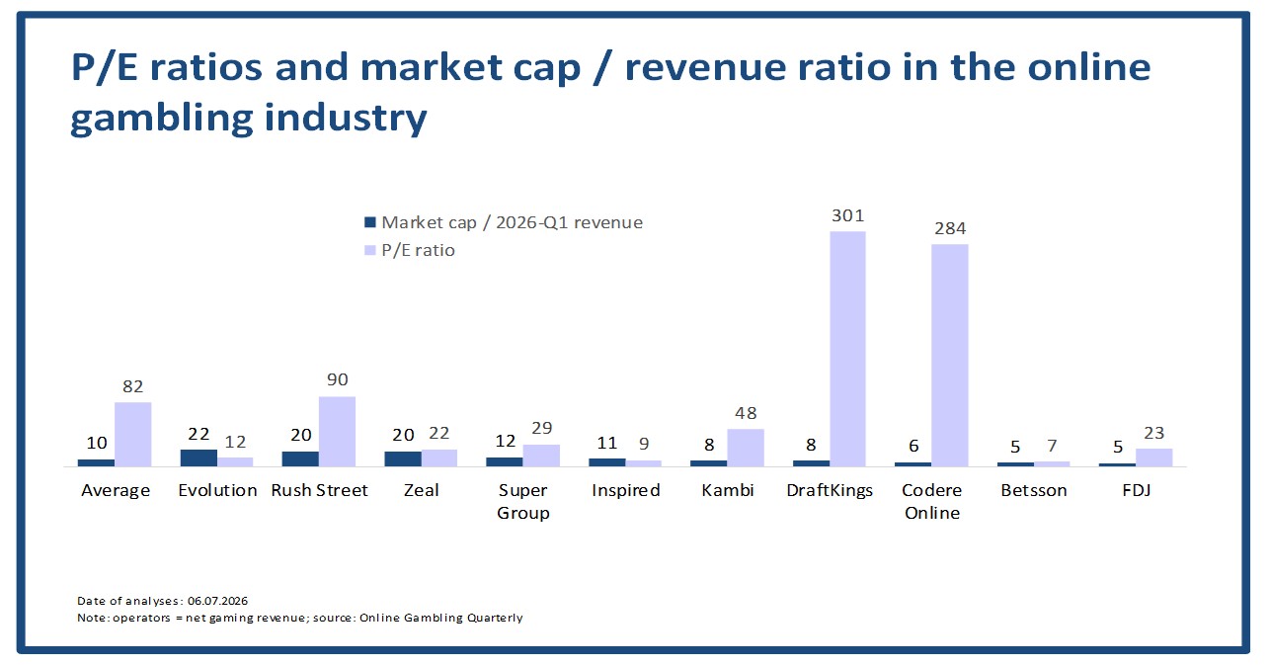Select Rush Street's '20' market cap label
The width and height of the screenshot is (1269, 665).
(300, 436)
